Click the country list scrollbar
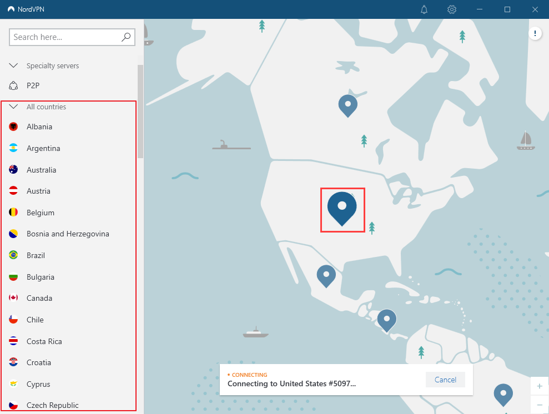Viewport: 549px width, 414px height. 140,111
